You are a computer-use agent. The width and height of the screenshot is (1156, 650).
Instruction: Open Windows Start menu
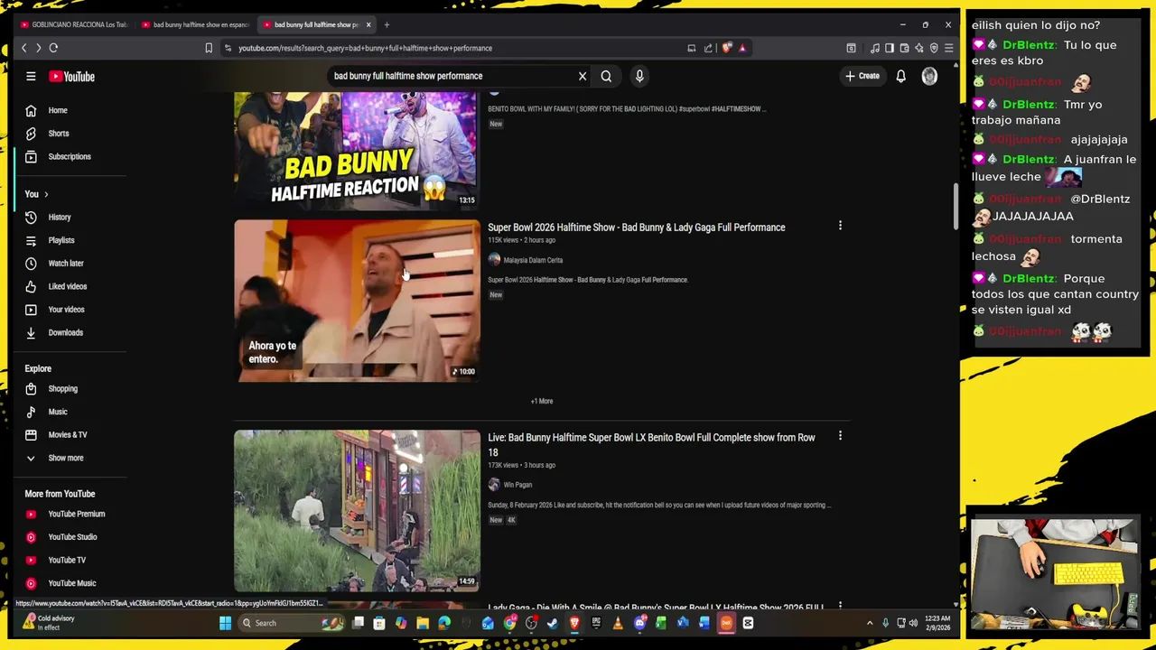[x=225, y=623]
